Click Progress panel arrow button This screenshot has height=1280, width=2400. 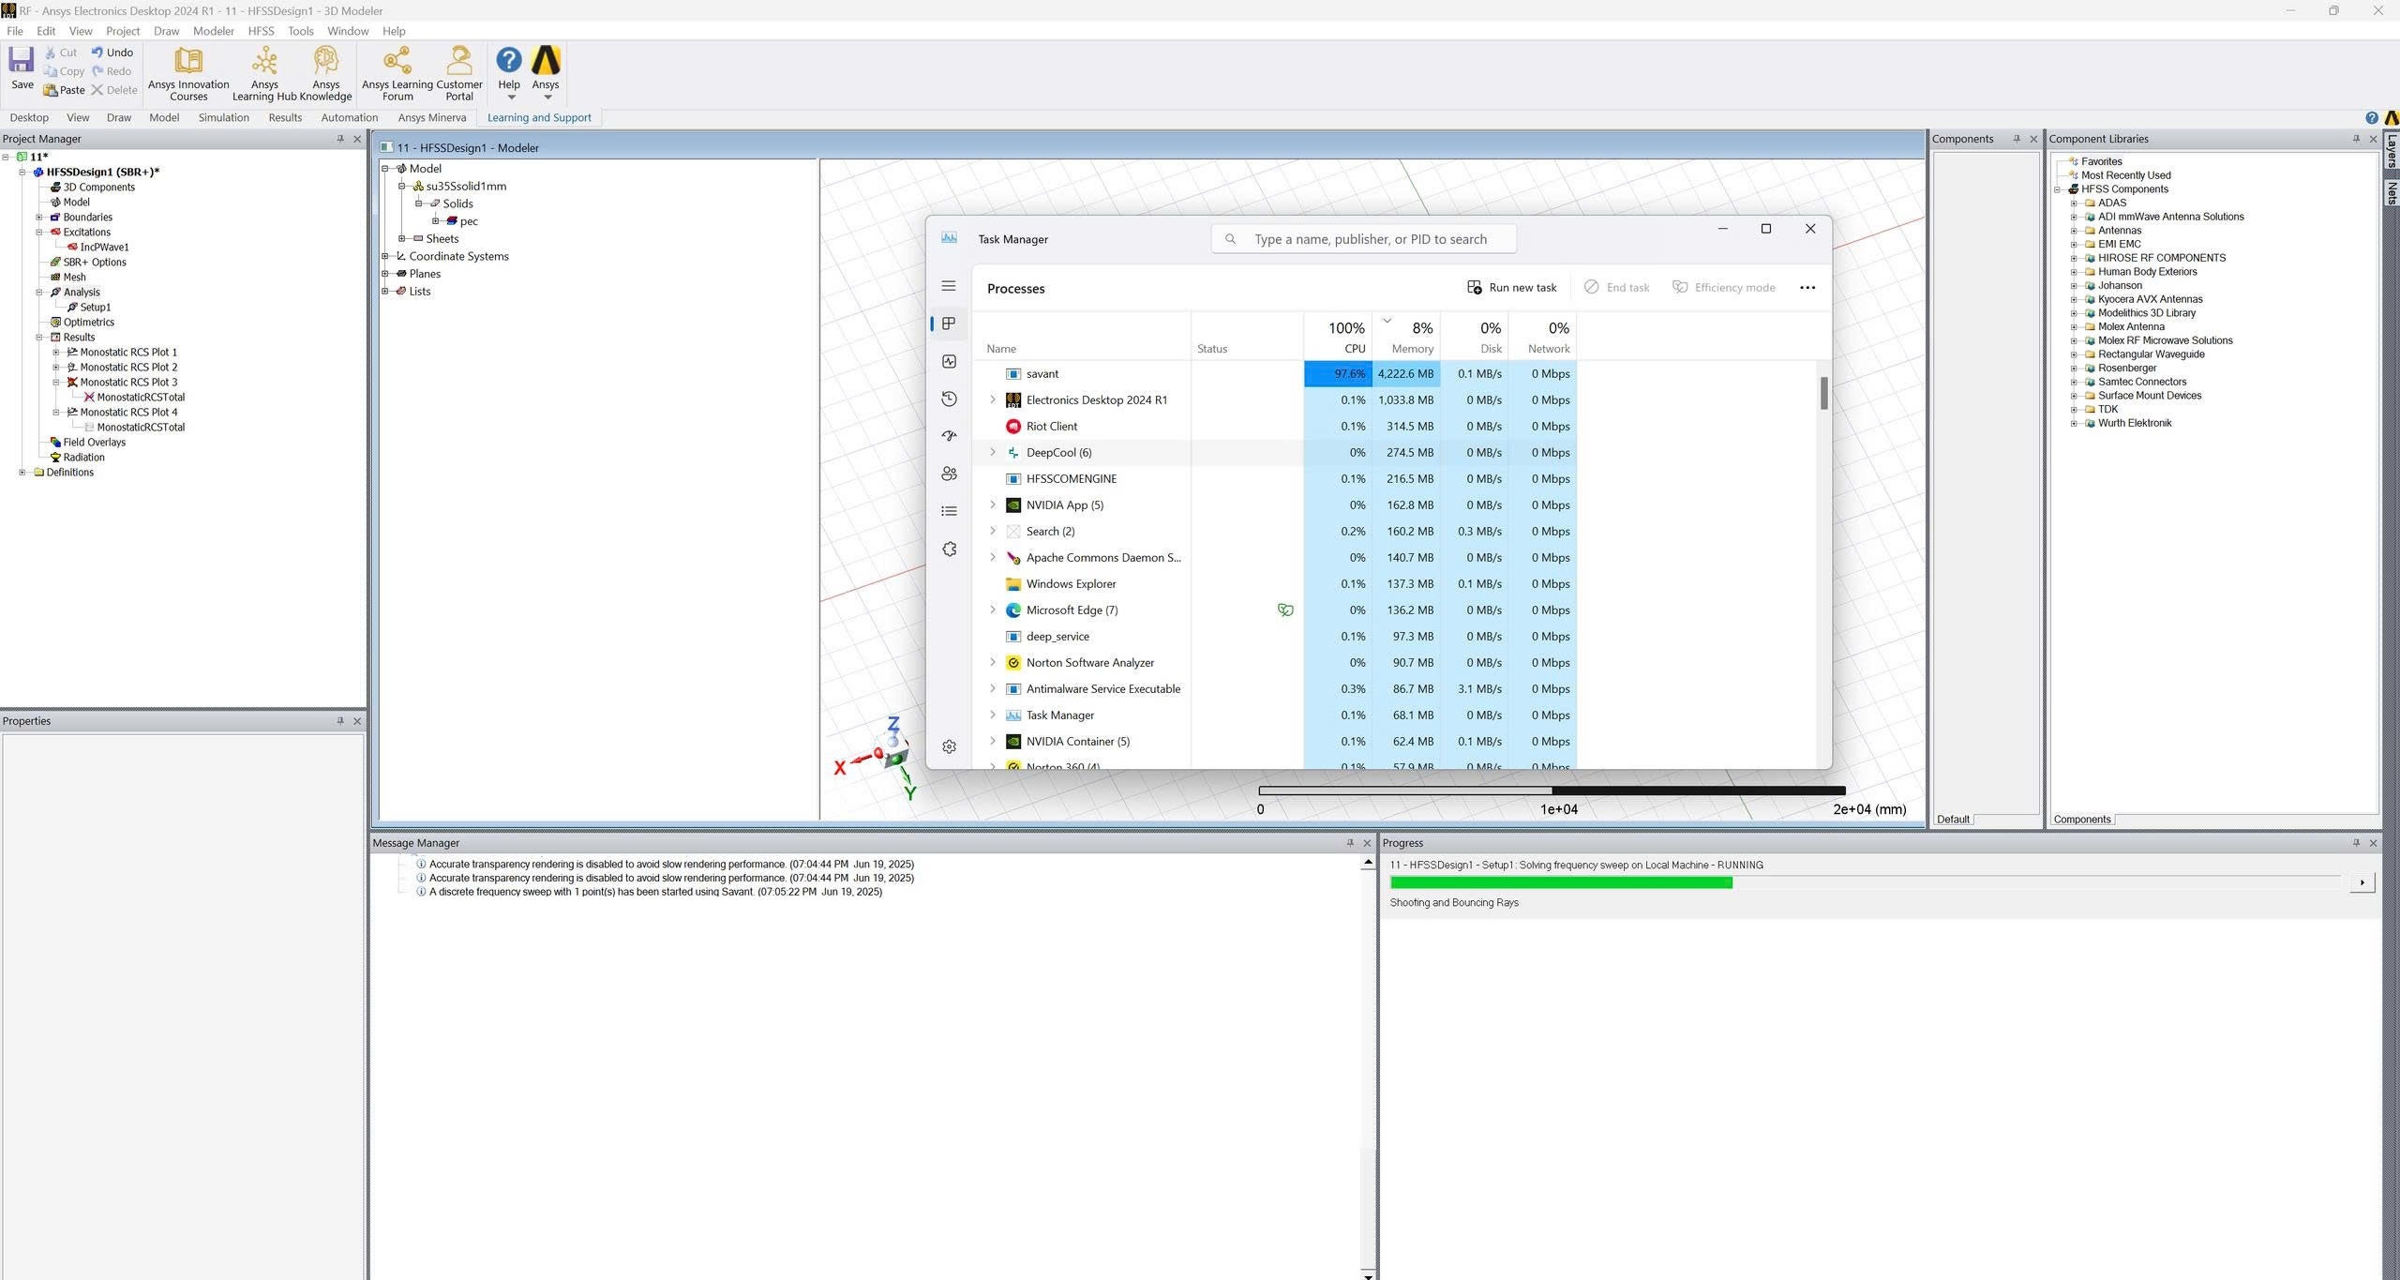pos(2362,882)
